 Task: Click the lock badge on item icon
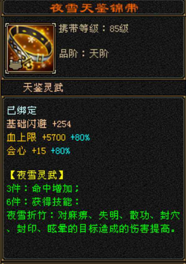[16, 65]
